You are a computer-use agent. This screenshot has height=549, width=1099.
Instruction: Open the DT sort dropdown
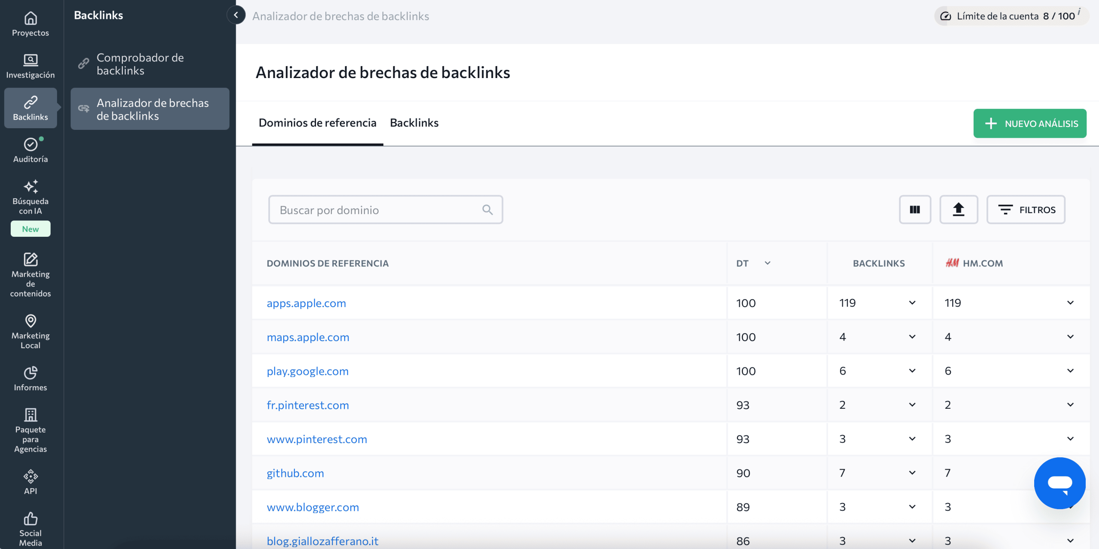768,263
